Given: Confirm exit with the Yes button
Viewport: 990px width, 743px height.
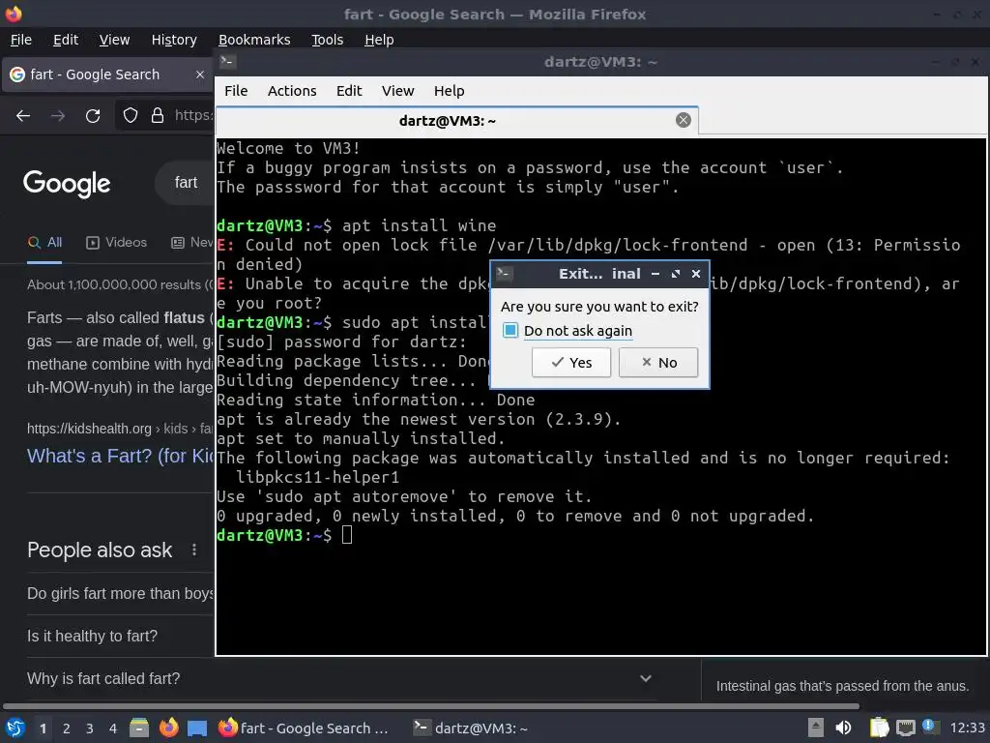Looking at the screenshot, I should [x=570, y=363].
